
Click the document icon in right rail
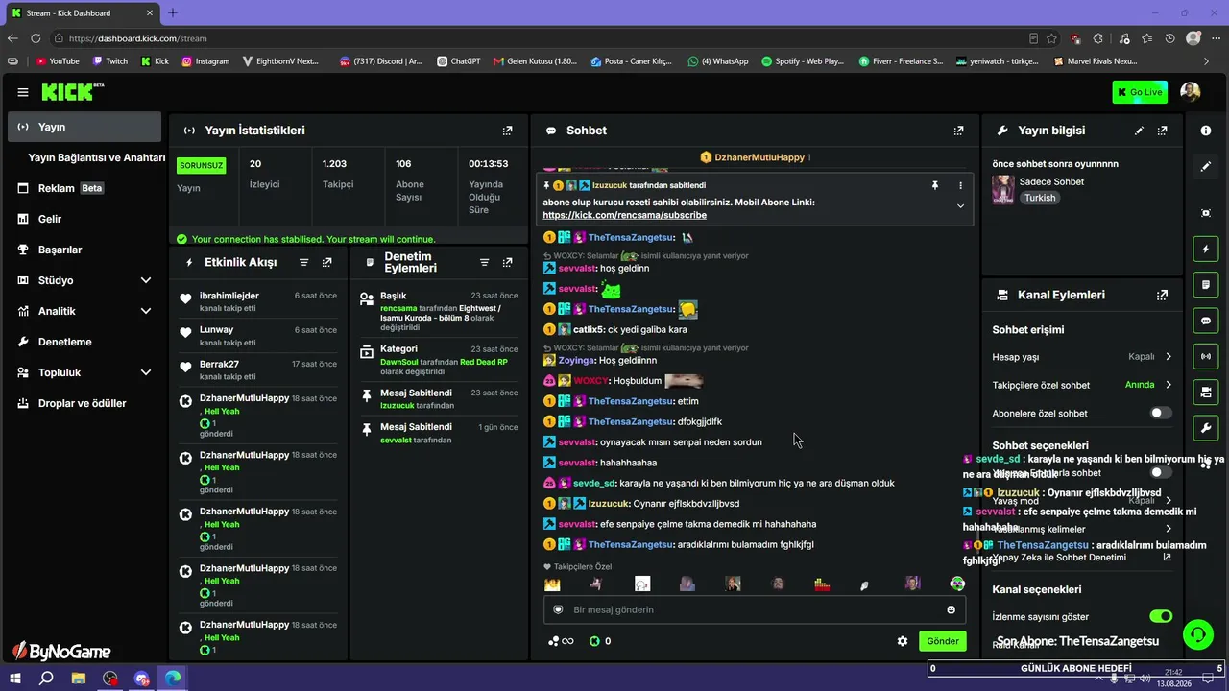point(1206,285)
